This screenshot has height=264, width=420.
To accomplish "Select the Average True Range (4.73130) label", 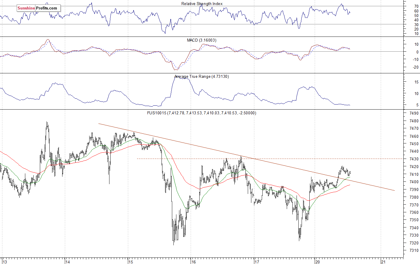I will (201, 76).
